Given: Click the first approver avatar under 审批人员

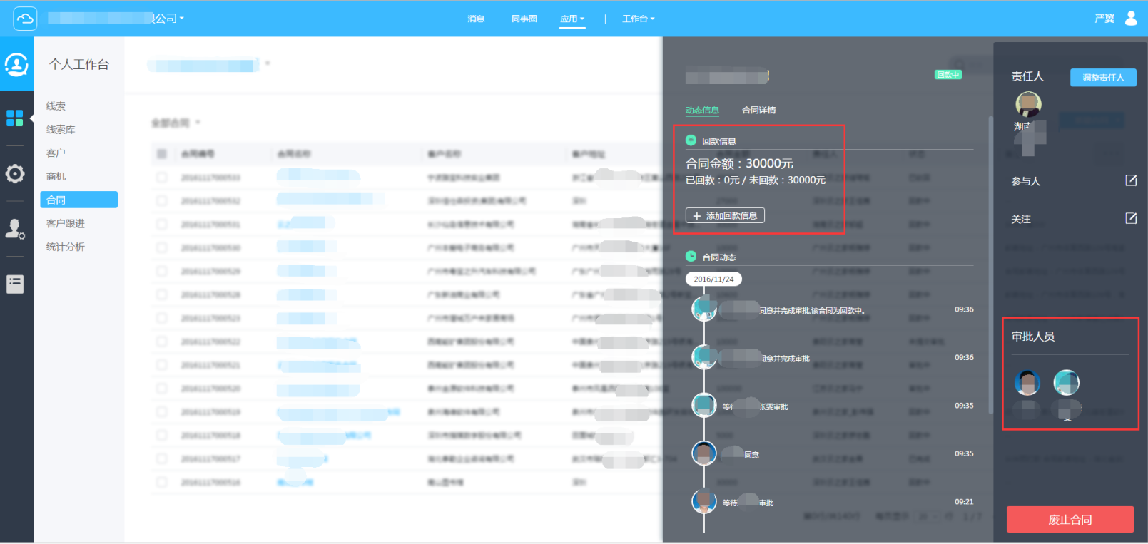Looking at the screenshot, I should pyautogui.click(x=1027, y=383).
